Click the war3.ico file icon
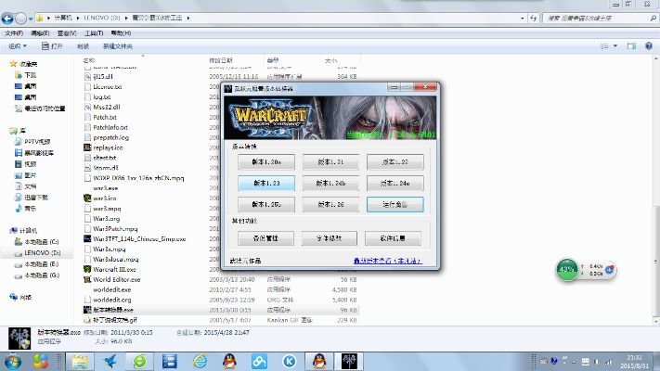The width and height of the screenshot is (660, 371). (x=87, y=198)
